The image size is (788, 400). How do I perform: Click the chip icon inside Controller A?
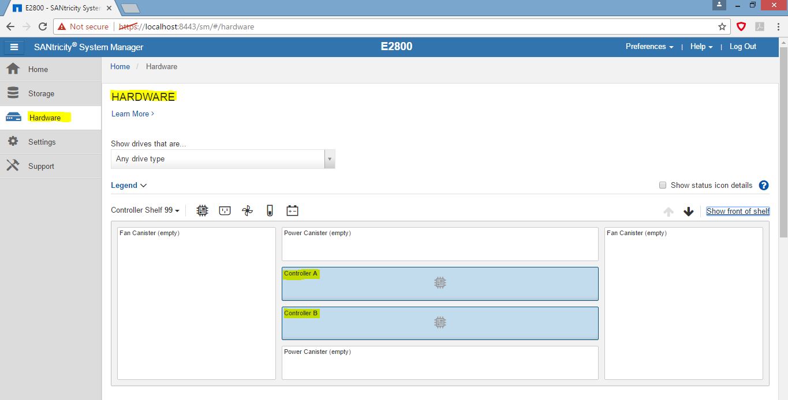[x=440, y=282]
